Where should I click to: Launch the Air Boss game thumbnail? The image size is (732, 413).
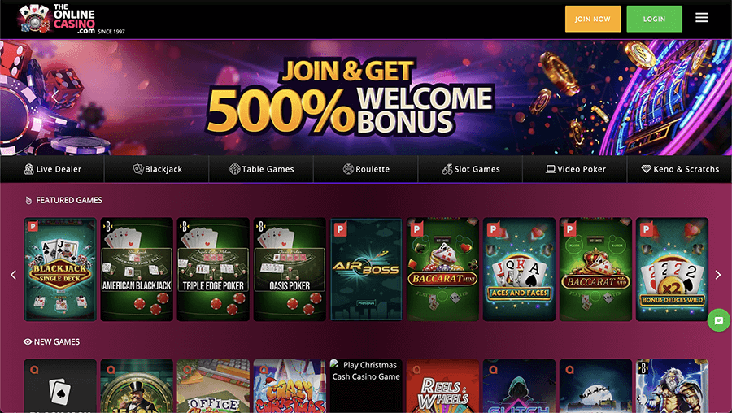(366, 269)
